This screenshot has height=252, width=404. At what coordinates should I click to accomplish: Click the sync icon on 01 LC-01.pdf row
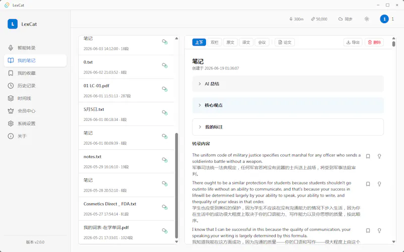(x=165, y=89)
